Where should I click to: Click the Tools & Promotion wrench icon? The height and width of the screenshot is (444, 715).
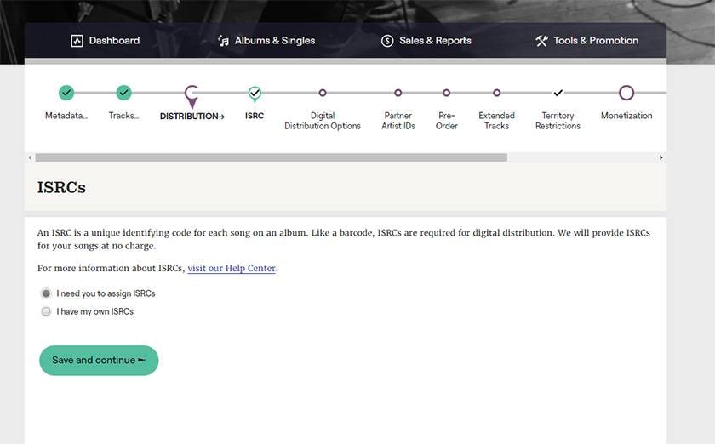[541, 41]
